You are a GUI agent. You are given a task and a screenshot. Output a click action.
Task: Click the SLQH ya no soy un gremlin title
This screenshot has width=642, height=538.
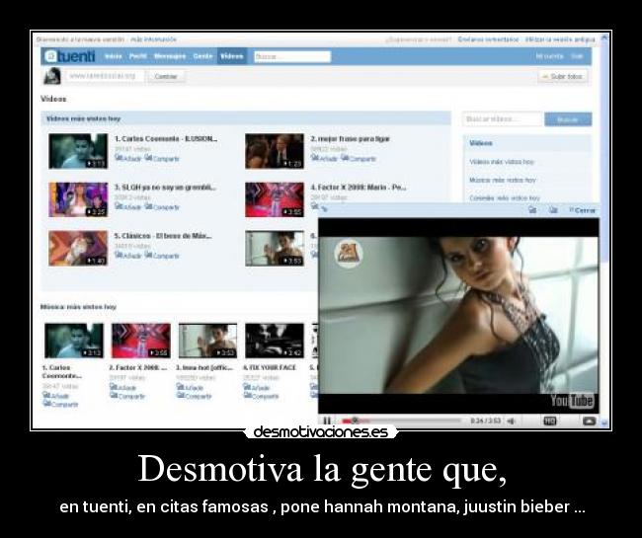tap(165, 188)
